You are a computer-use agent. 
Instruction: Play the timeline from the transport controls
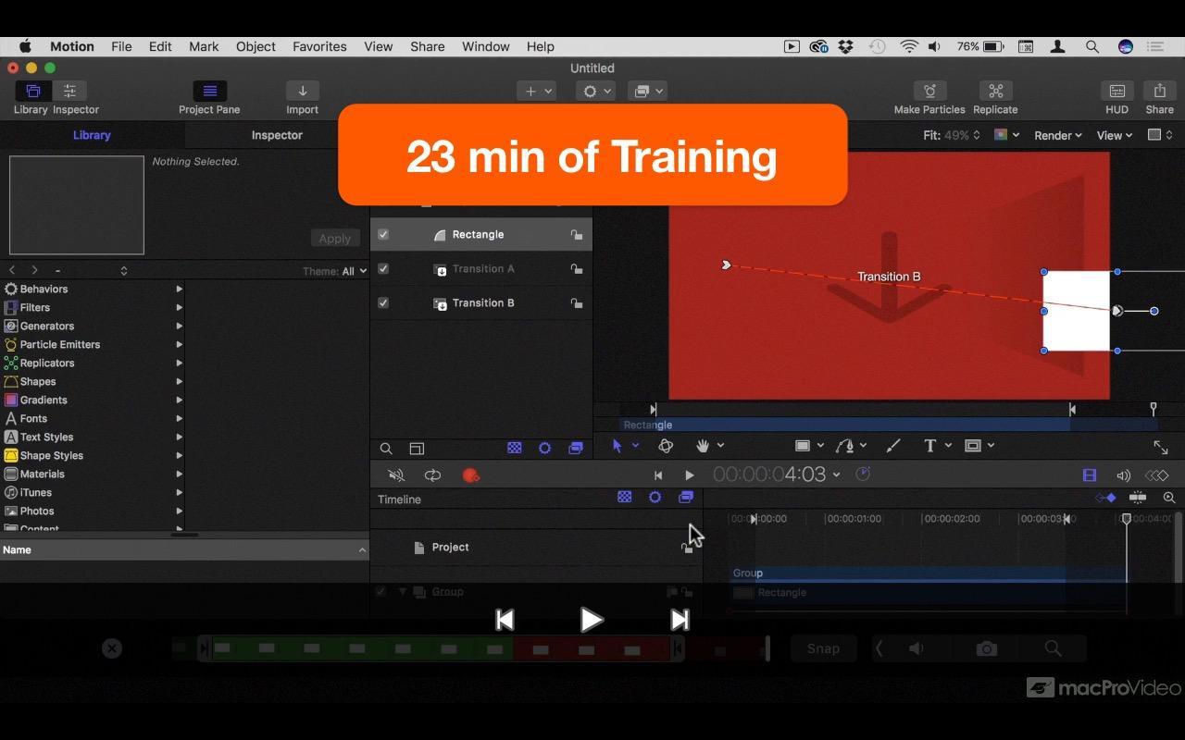(689, 475)
